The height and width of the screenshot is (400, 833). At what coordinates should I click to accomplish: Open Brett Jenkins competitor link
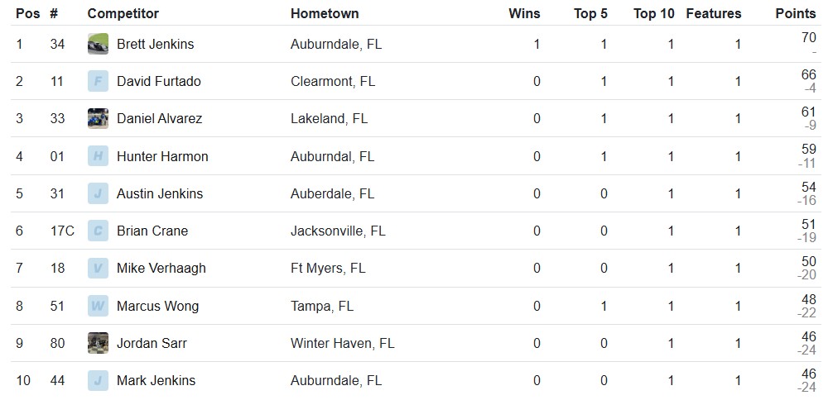pos(155,44)
